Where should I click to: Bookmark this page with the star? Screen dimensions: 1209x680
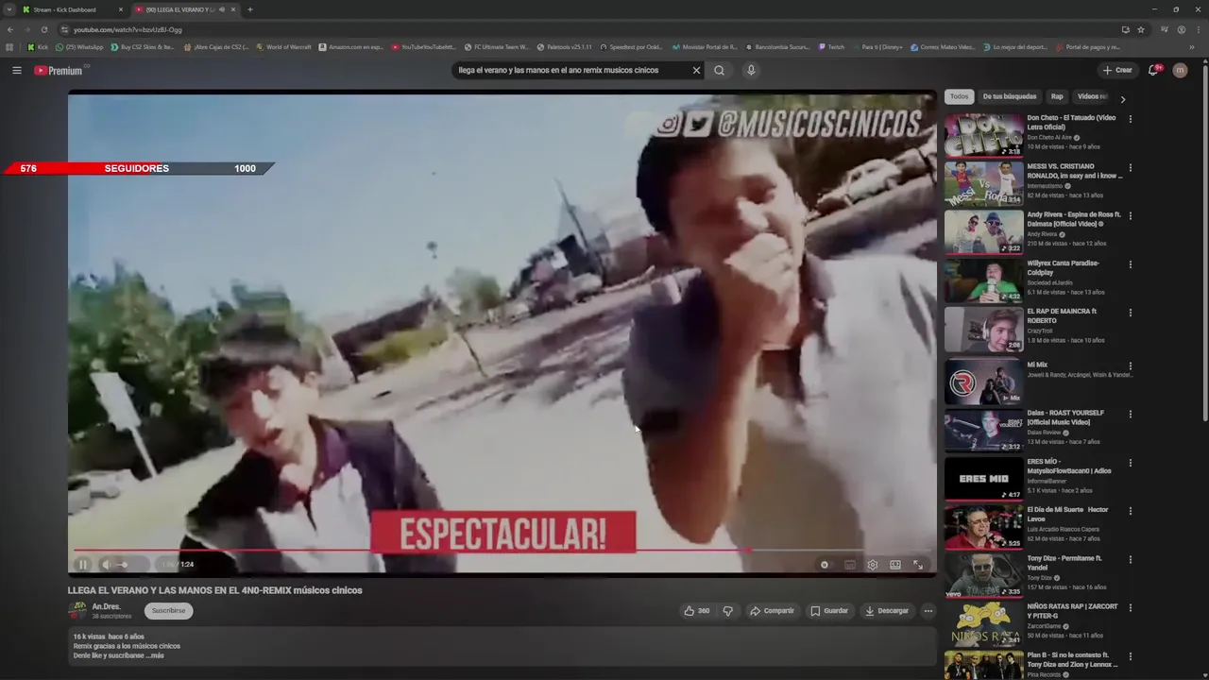point(1141,29)
